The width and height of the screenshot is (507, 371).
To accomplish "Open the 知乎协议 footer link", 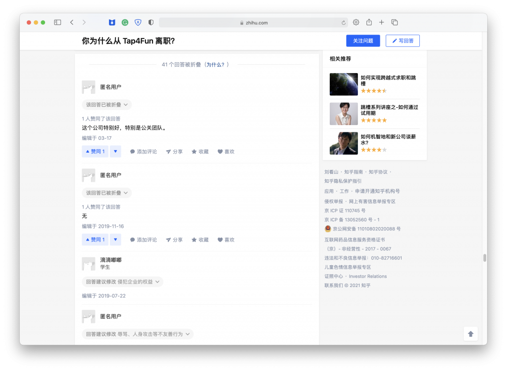I will (378, 172).
